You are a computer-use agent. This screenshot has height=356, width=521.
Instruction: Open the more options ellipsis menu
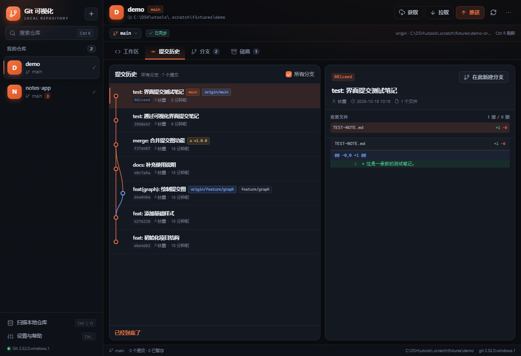point(509,13)
